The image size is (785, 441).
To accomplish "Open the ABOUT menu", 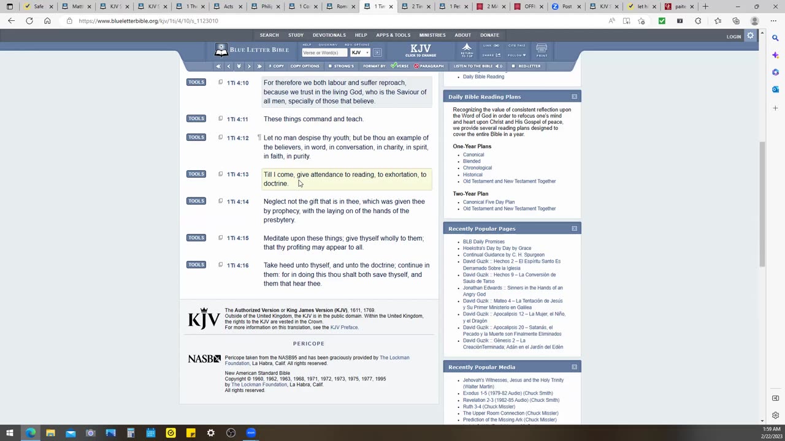I will pos(462,35).
